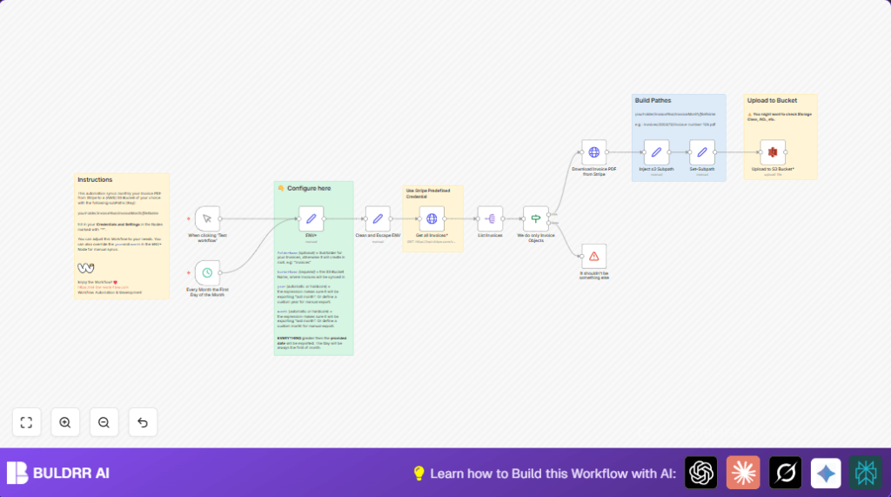Select the 'When clicking Test workflow' trigger node

[207, 218]
